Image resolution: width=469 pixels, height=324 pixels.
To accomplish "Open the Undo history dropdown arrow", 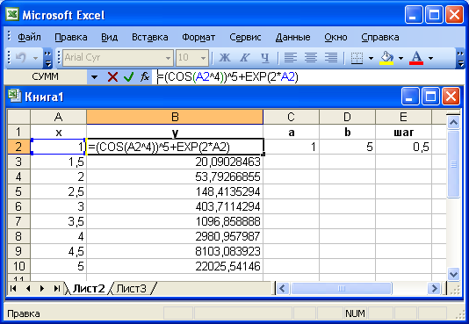I will click(36, 58).
